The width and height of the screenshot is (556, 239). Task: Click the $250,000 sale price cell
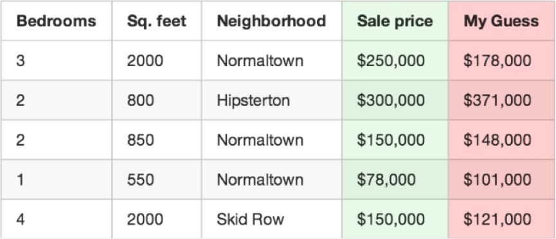[395, 60]
